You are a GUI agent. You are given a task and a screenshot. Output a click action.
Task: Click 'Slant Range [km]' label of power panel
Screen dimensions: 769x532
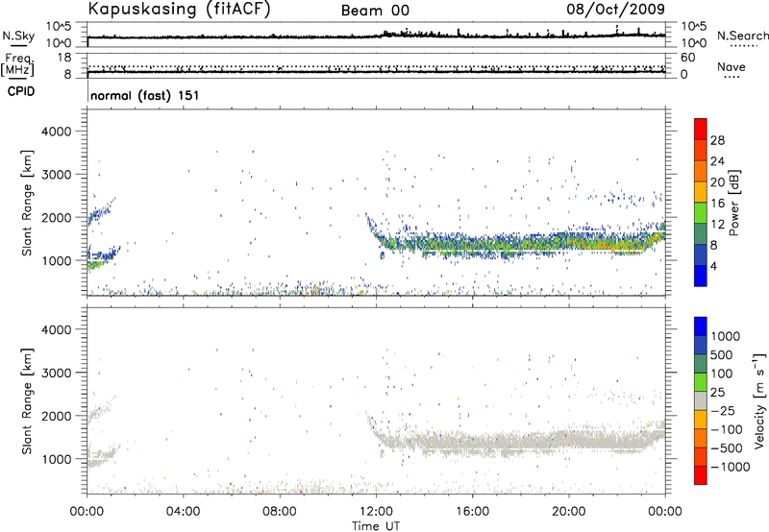[x=27, y=203]
